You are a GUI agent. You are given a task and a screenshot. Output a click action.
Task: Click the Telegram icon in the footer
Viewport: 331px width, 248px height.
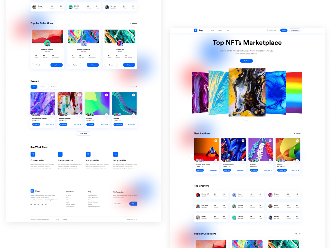point(46,204)
